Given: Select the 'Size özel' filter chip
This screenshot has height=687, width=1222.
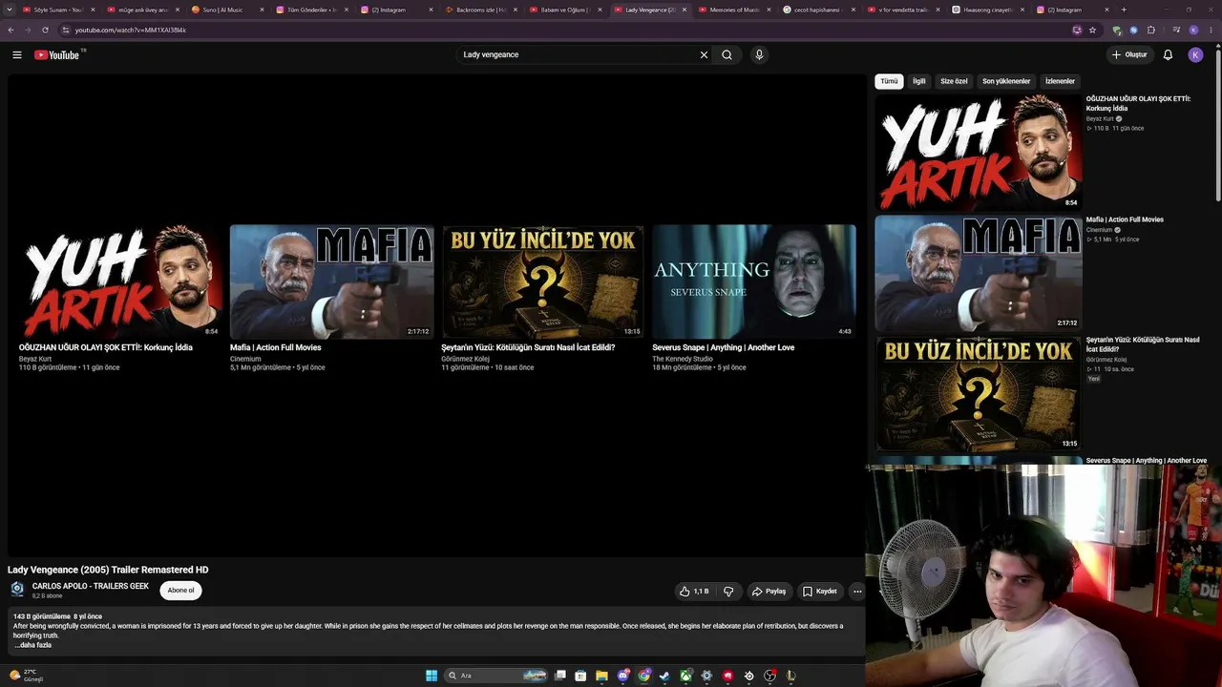Looking at the screenshot, I should 954,81.
